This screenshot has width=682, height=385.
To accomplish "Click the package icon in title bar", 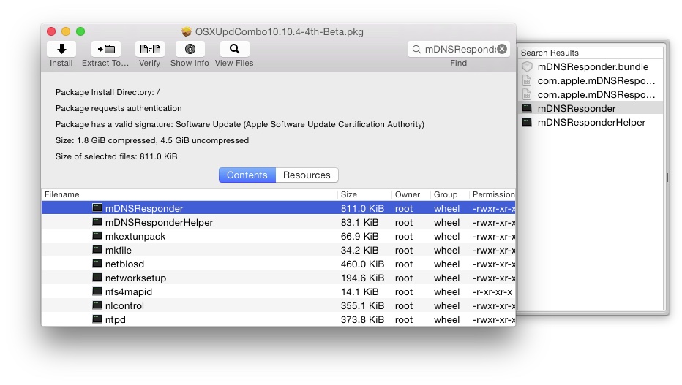I will coord(187,32).
